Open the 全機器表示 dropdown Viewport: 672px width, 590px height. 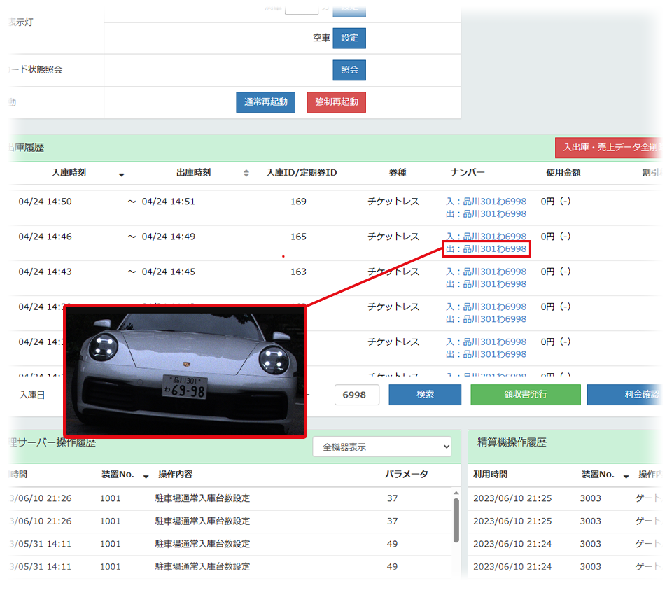382,447
